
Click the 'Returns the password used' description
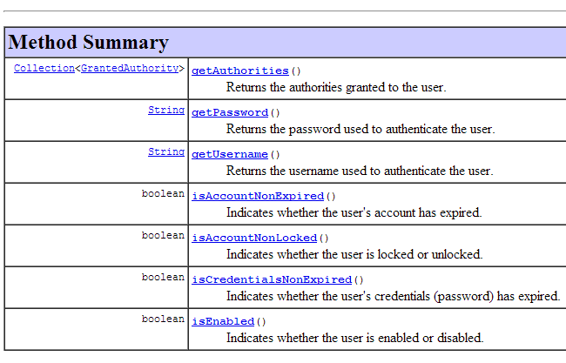[x=360, y=129]
